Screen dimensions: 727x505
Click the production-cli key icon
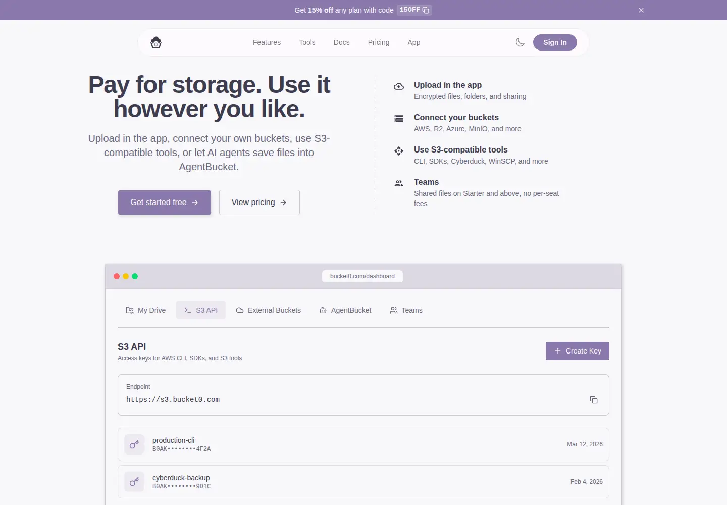click(134, 444)
